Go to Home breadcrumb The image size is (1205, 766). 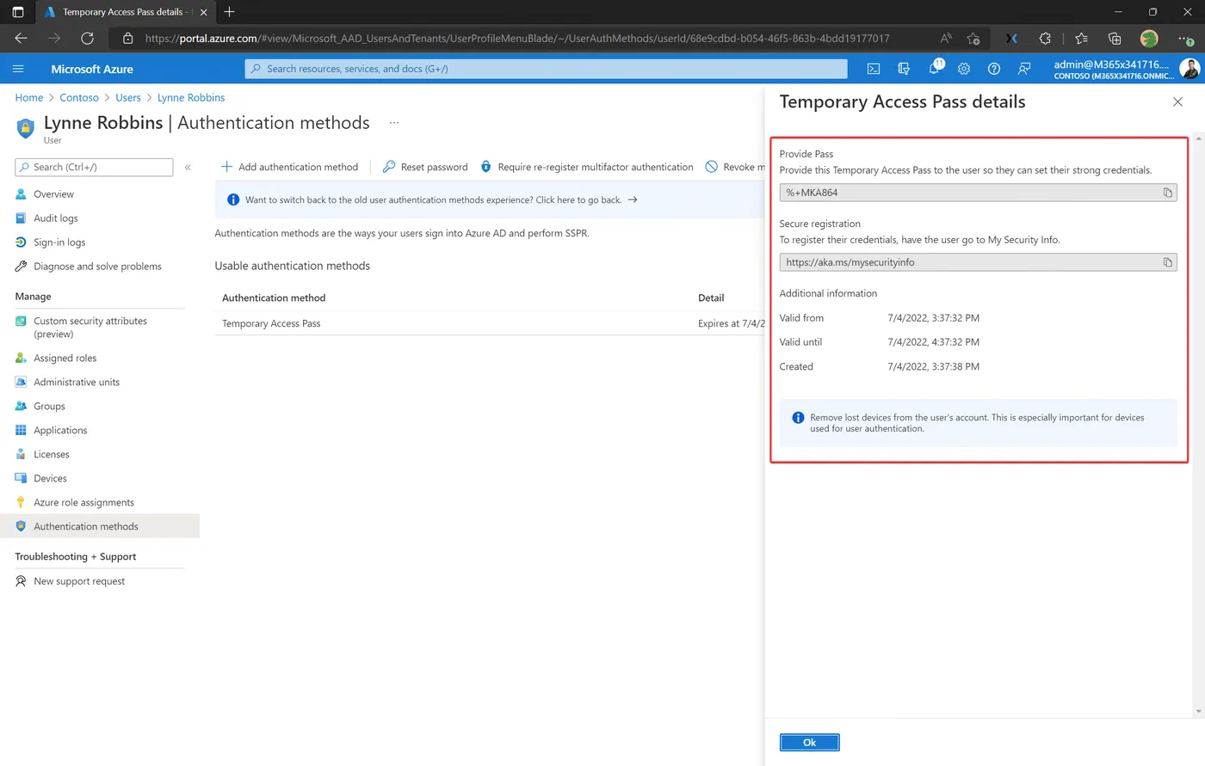click(x=28, y=98)
